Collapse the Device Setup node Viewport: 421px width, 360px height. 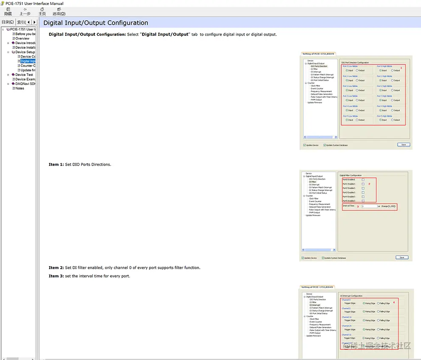(8, 52)
